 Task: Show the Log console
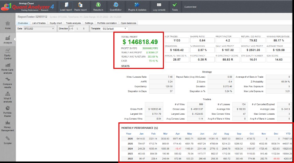[x=159, y=7]
